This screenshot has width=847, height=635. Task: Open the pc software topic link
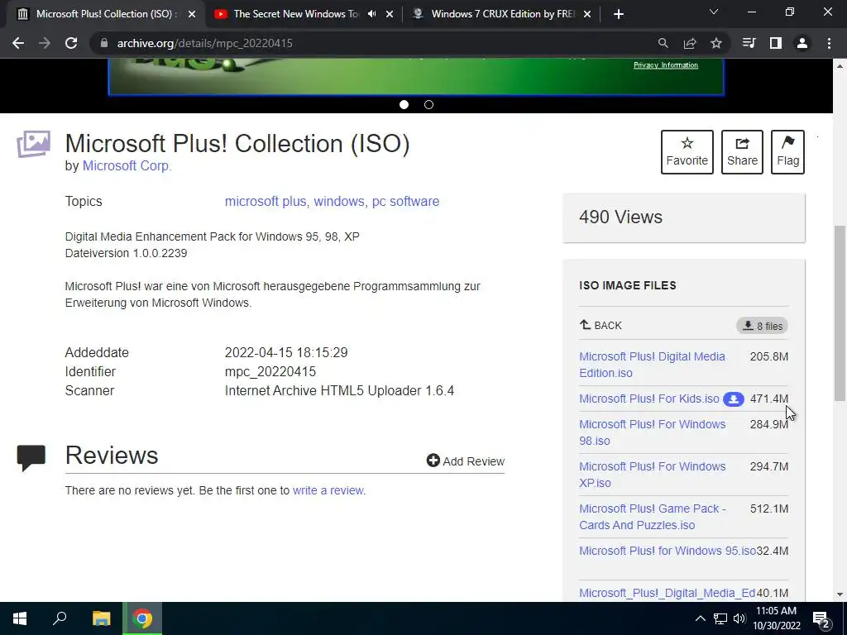click(x=405, y=202)
